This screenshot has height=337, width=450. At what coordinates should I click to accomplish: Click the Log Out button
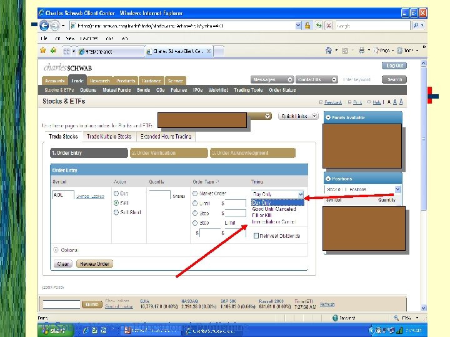click(394, 66)
